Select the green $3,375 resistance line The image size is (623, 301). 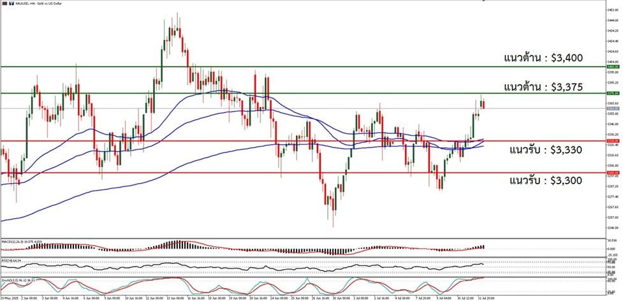tap(319, 93)
